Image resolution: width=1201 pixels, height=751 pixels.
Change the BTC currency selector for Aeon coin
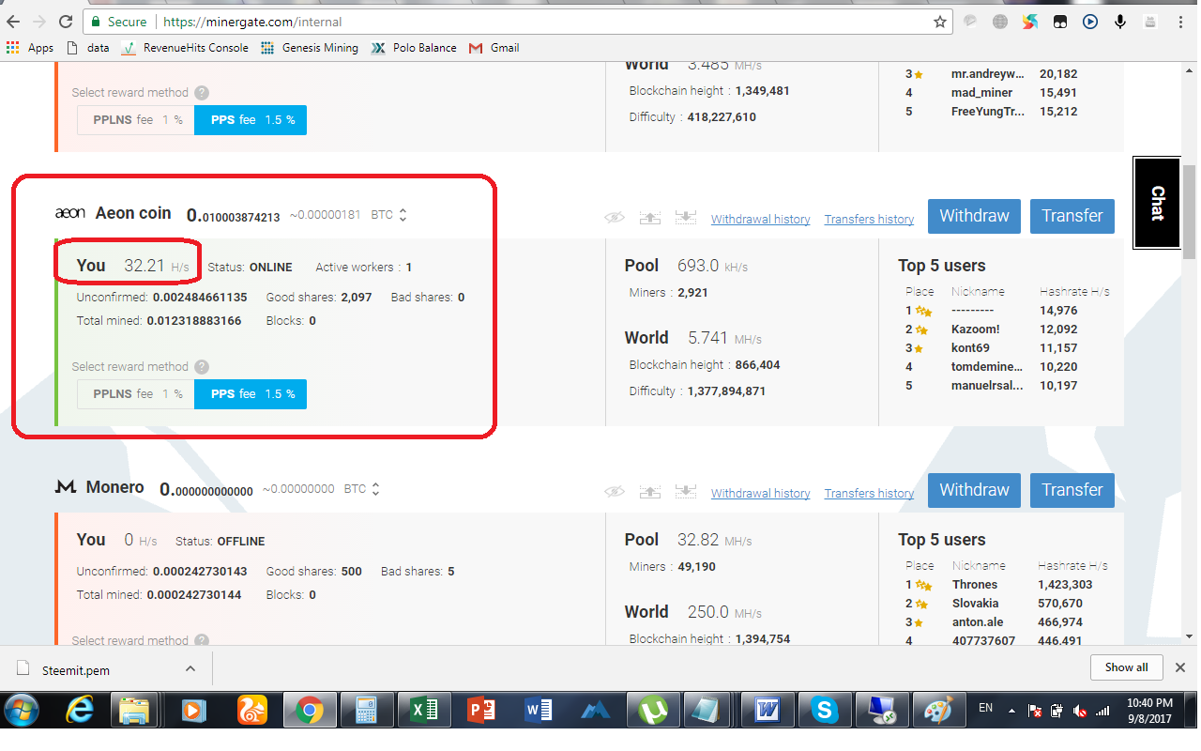point(388,215)
